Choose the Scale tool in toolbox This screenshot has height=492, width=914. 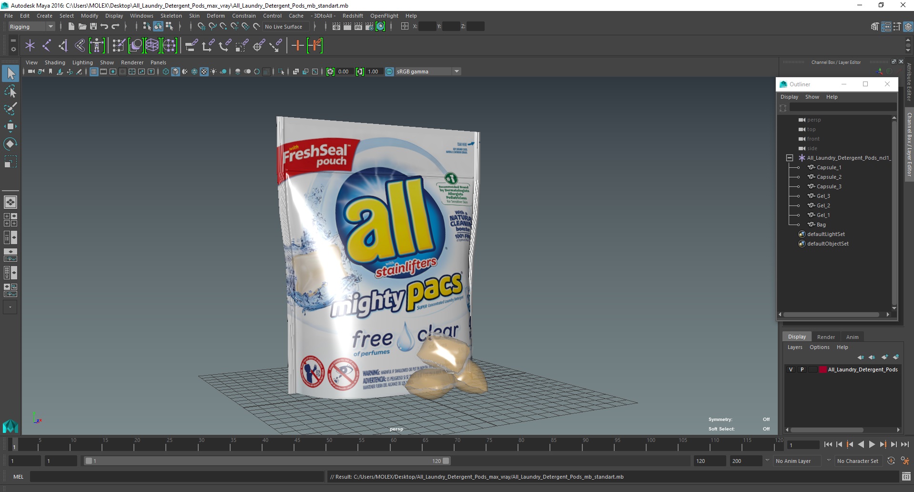click(10, 162)
